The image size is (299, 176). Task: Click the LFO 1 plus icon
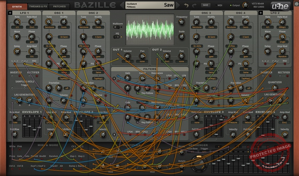[10, 13]
